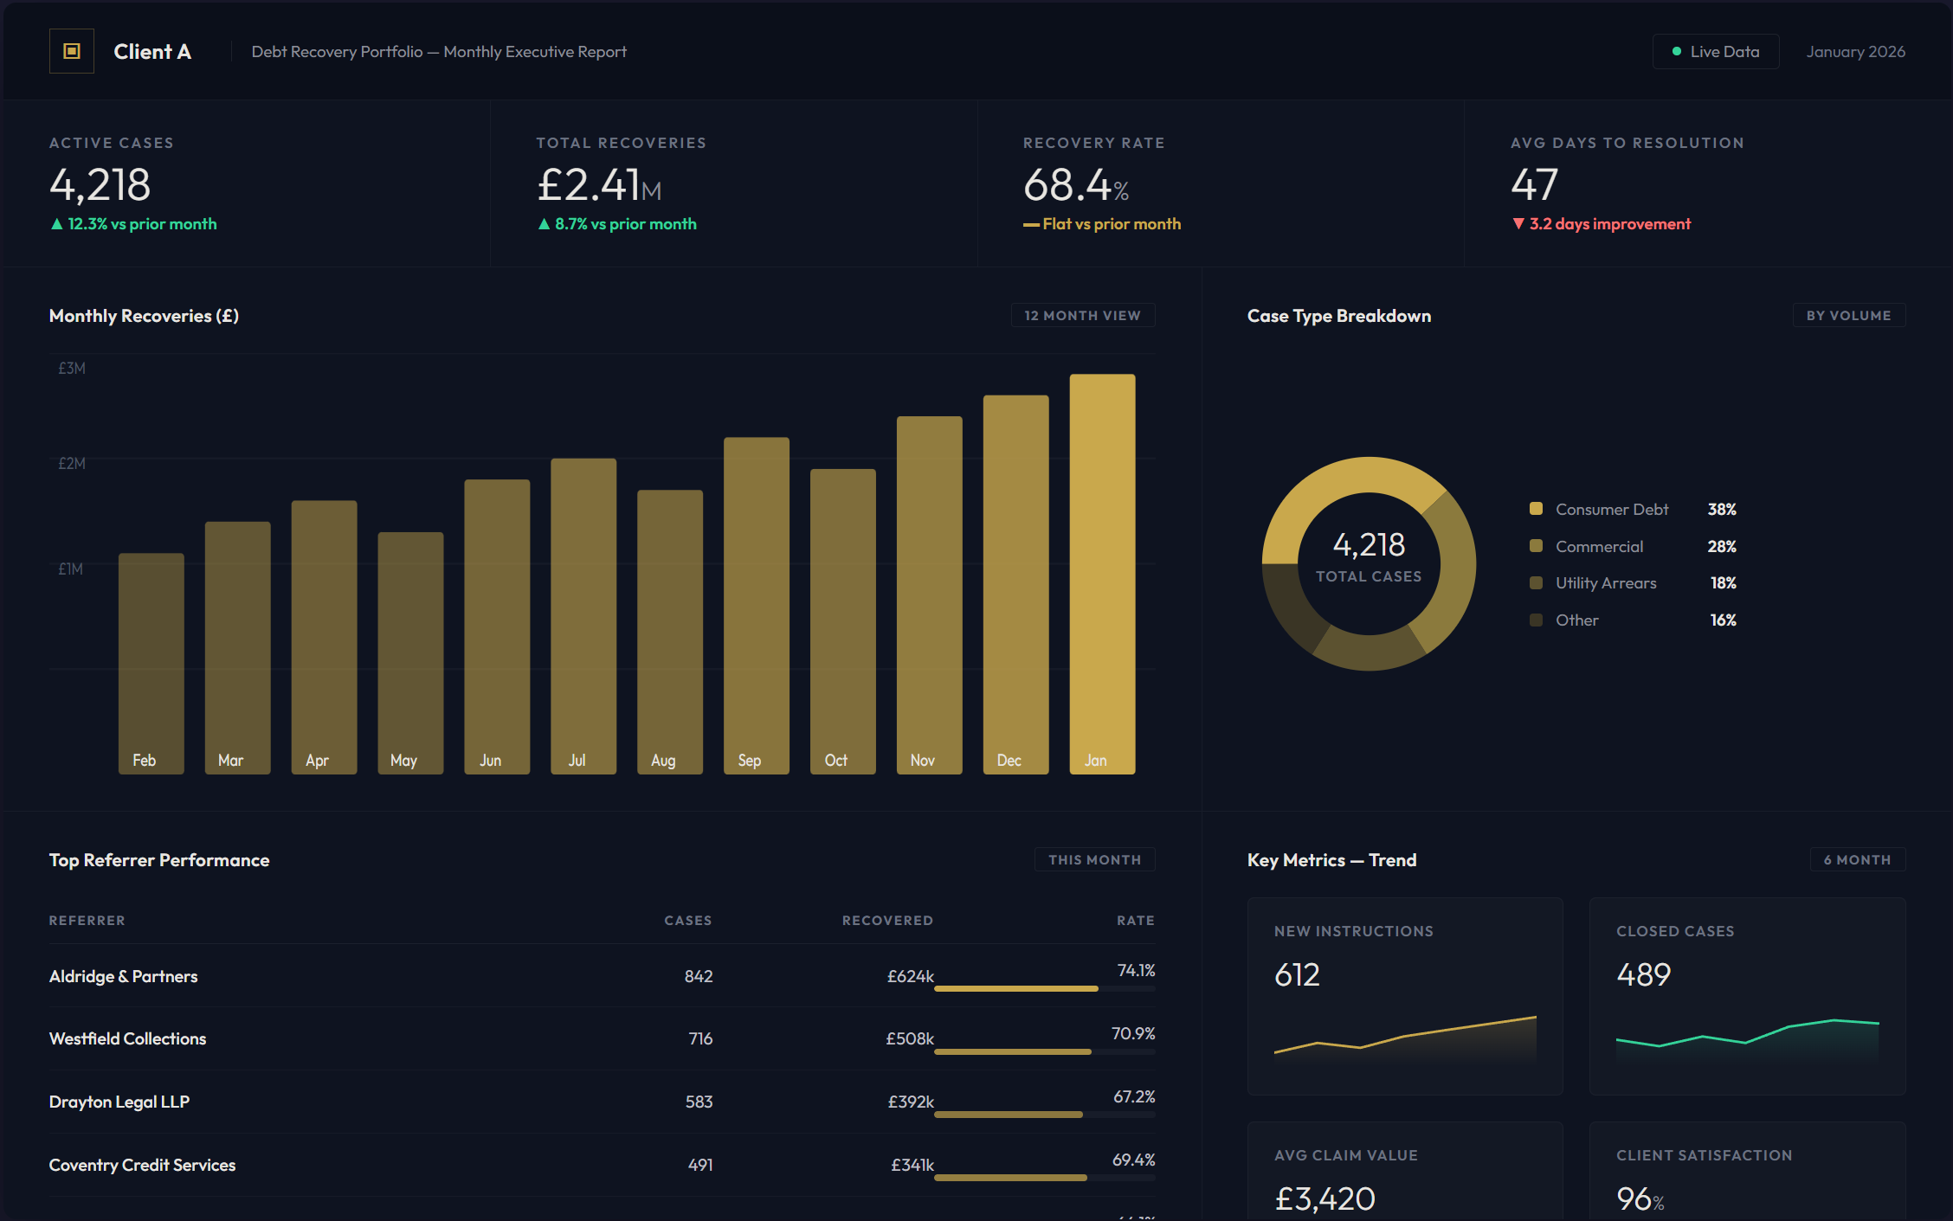Screen dimensions: 1953x1221
Task: Click the Client A logo icon
Action: [72, 51]
